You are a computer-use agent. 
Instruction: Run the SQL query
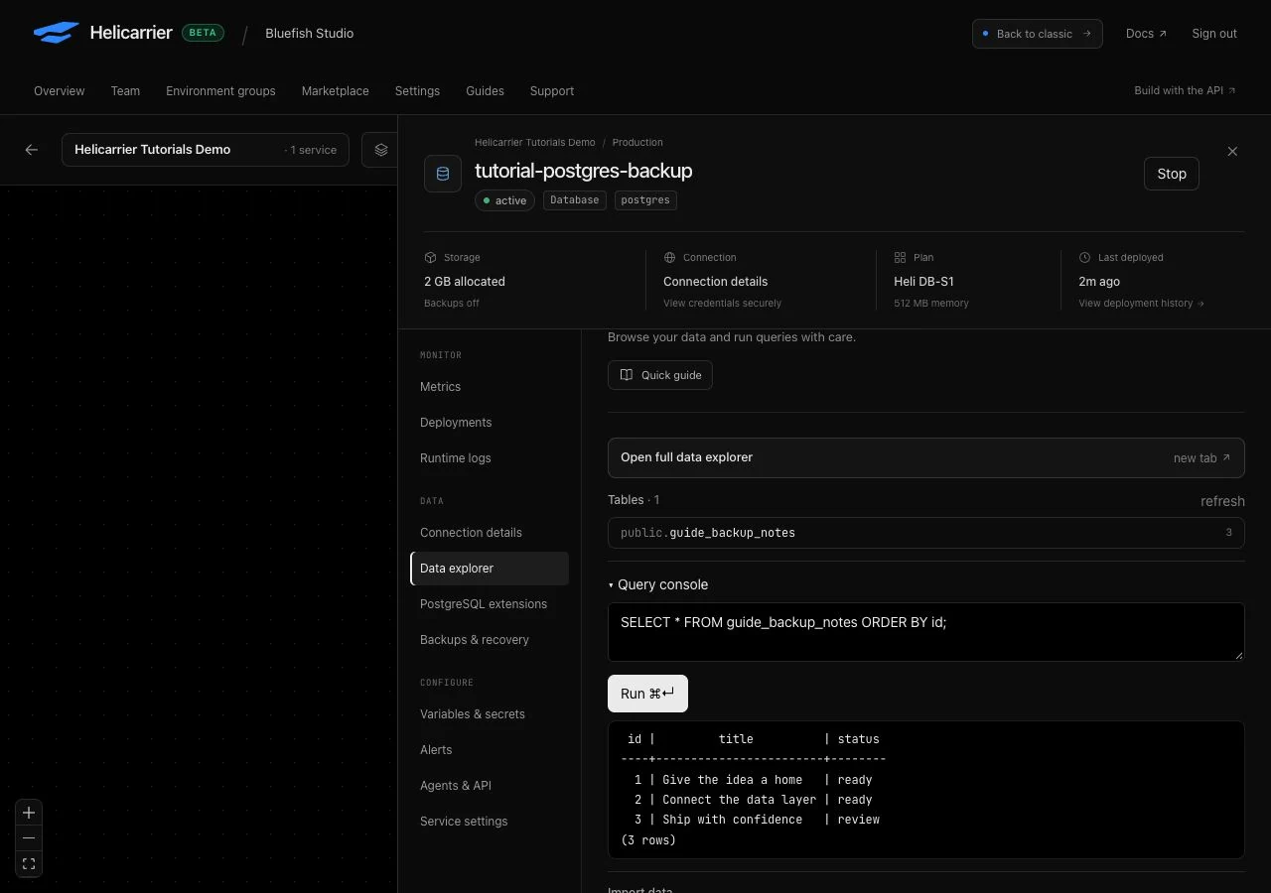click(647, 694)
